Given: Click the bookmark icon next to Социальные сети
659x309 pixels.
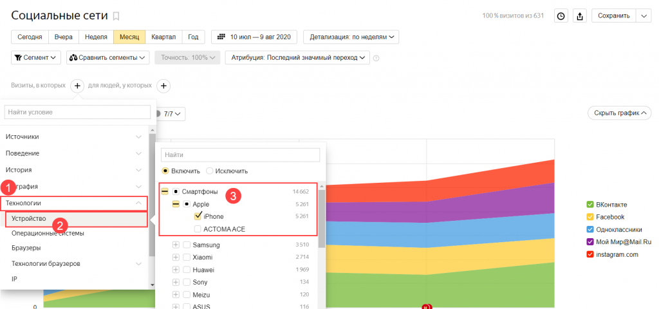Looking at the screenshot, I should click(x=116, y=16).
